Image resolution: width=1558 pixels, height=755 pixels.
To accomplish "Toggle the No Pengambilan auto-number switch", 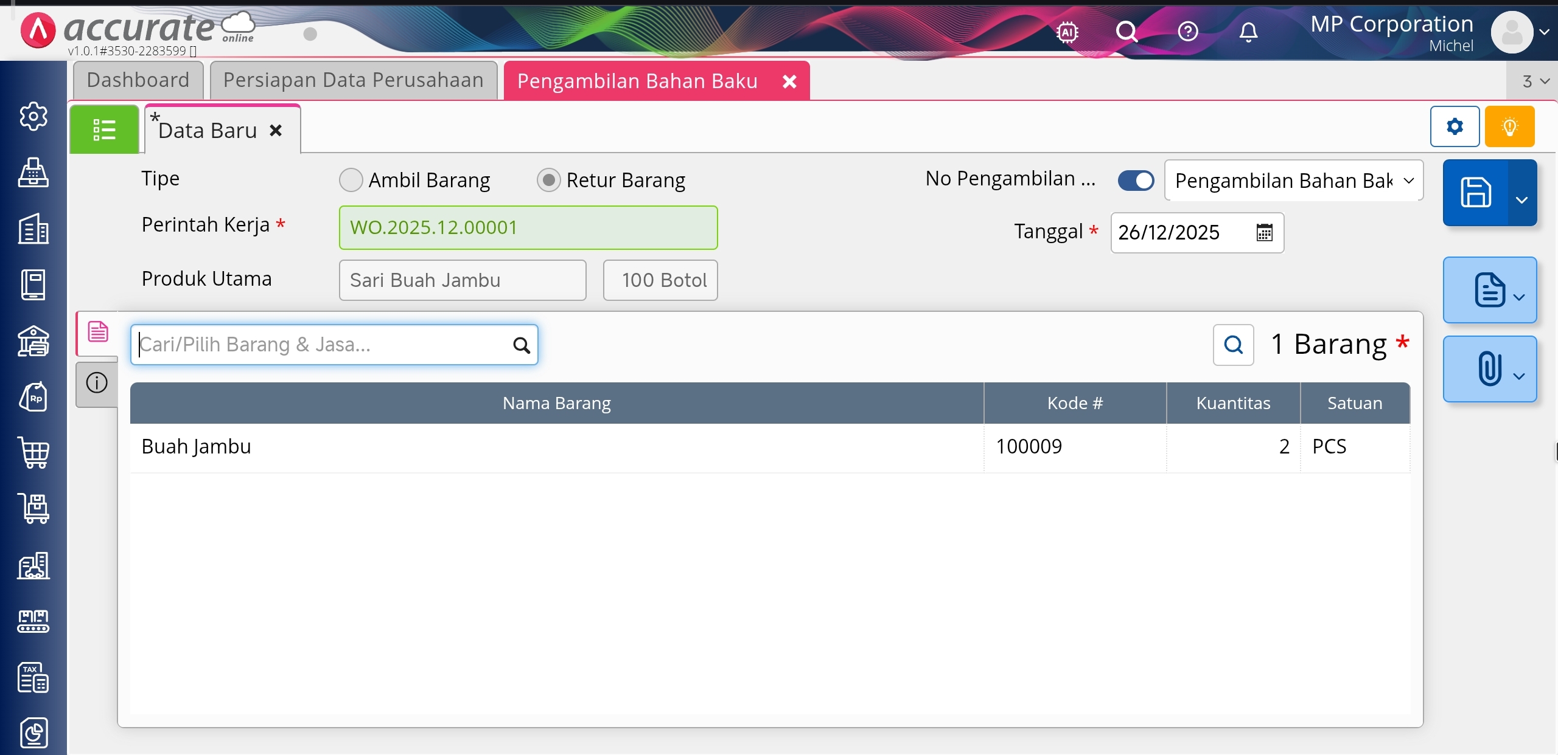I will 1136,180.
